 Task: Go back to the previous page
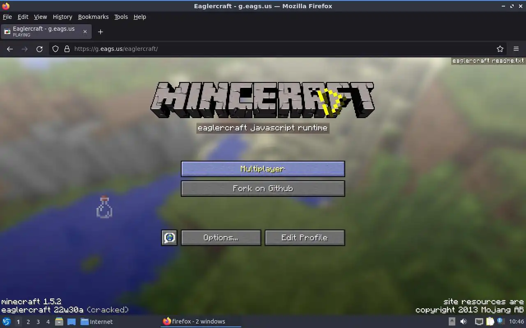[x=10, y=49]
